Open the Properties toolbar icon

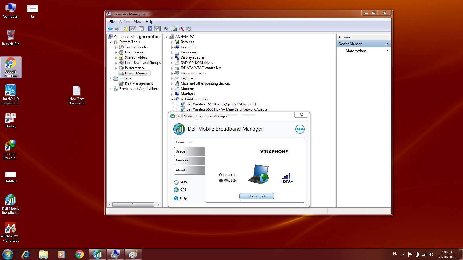pyautogui.click(x=141, y=29)
